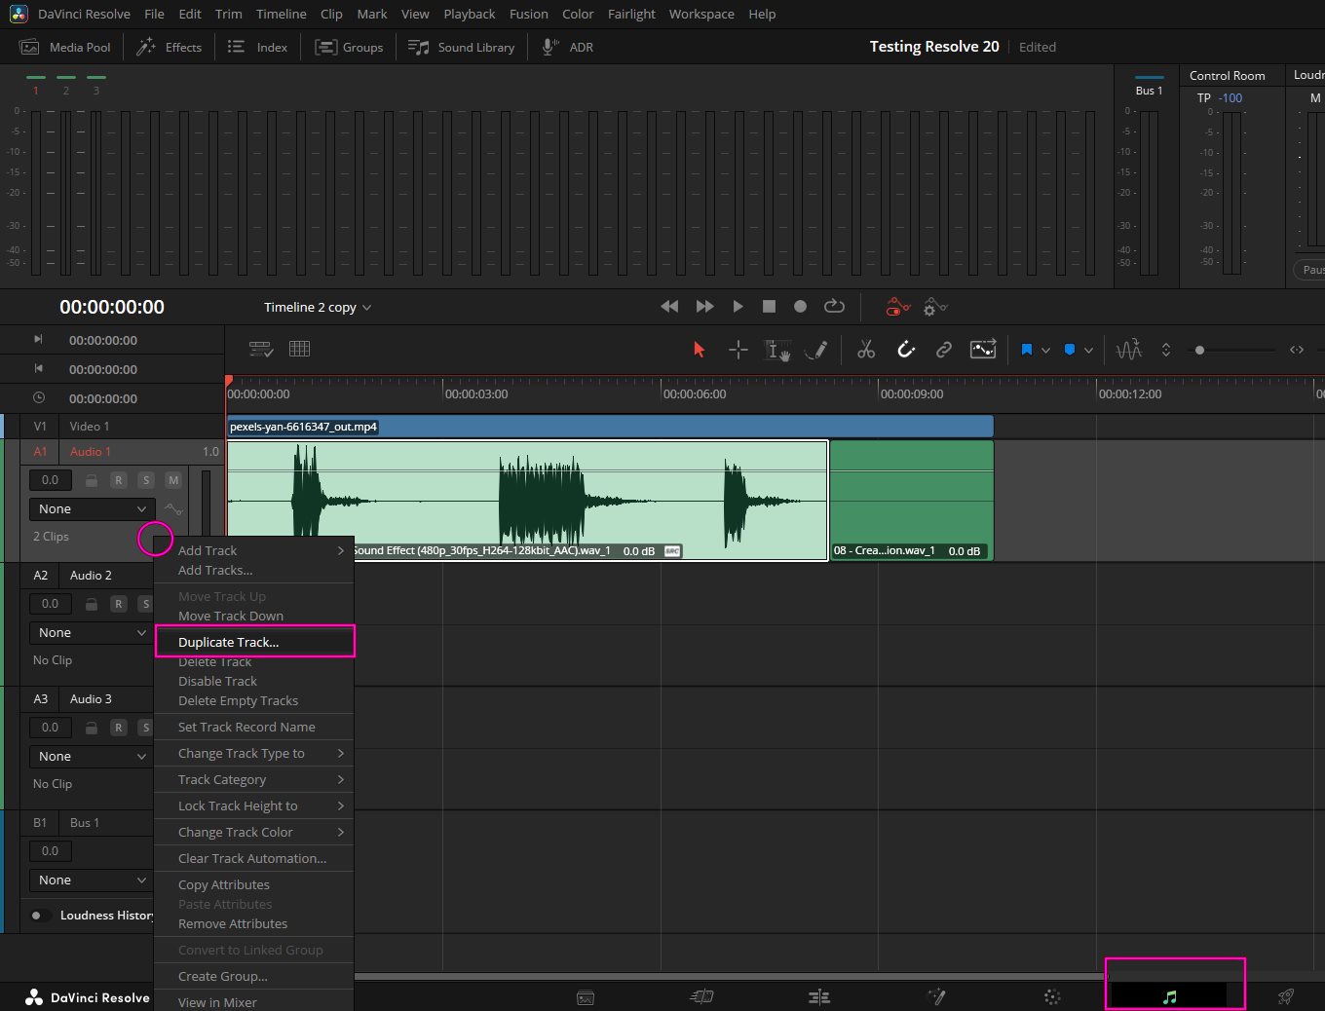The width and height of the screenshot is (1325, 1011).
Task: Open the Effects panel
Action: 170,47
